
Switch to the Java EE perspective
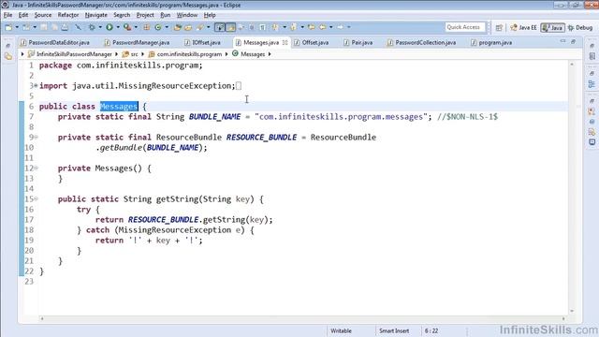coord(523,28)
